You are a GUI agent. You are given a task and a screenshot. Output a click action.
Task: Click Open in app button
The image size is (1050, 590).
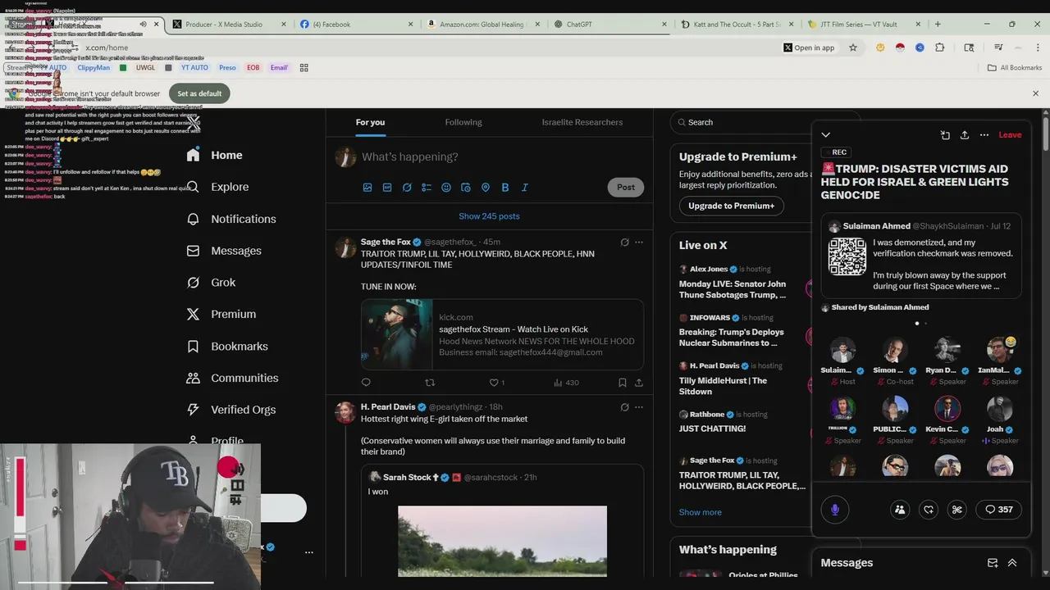pyautogui.click(x=809, y=48)
